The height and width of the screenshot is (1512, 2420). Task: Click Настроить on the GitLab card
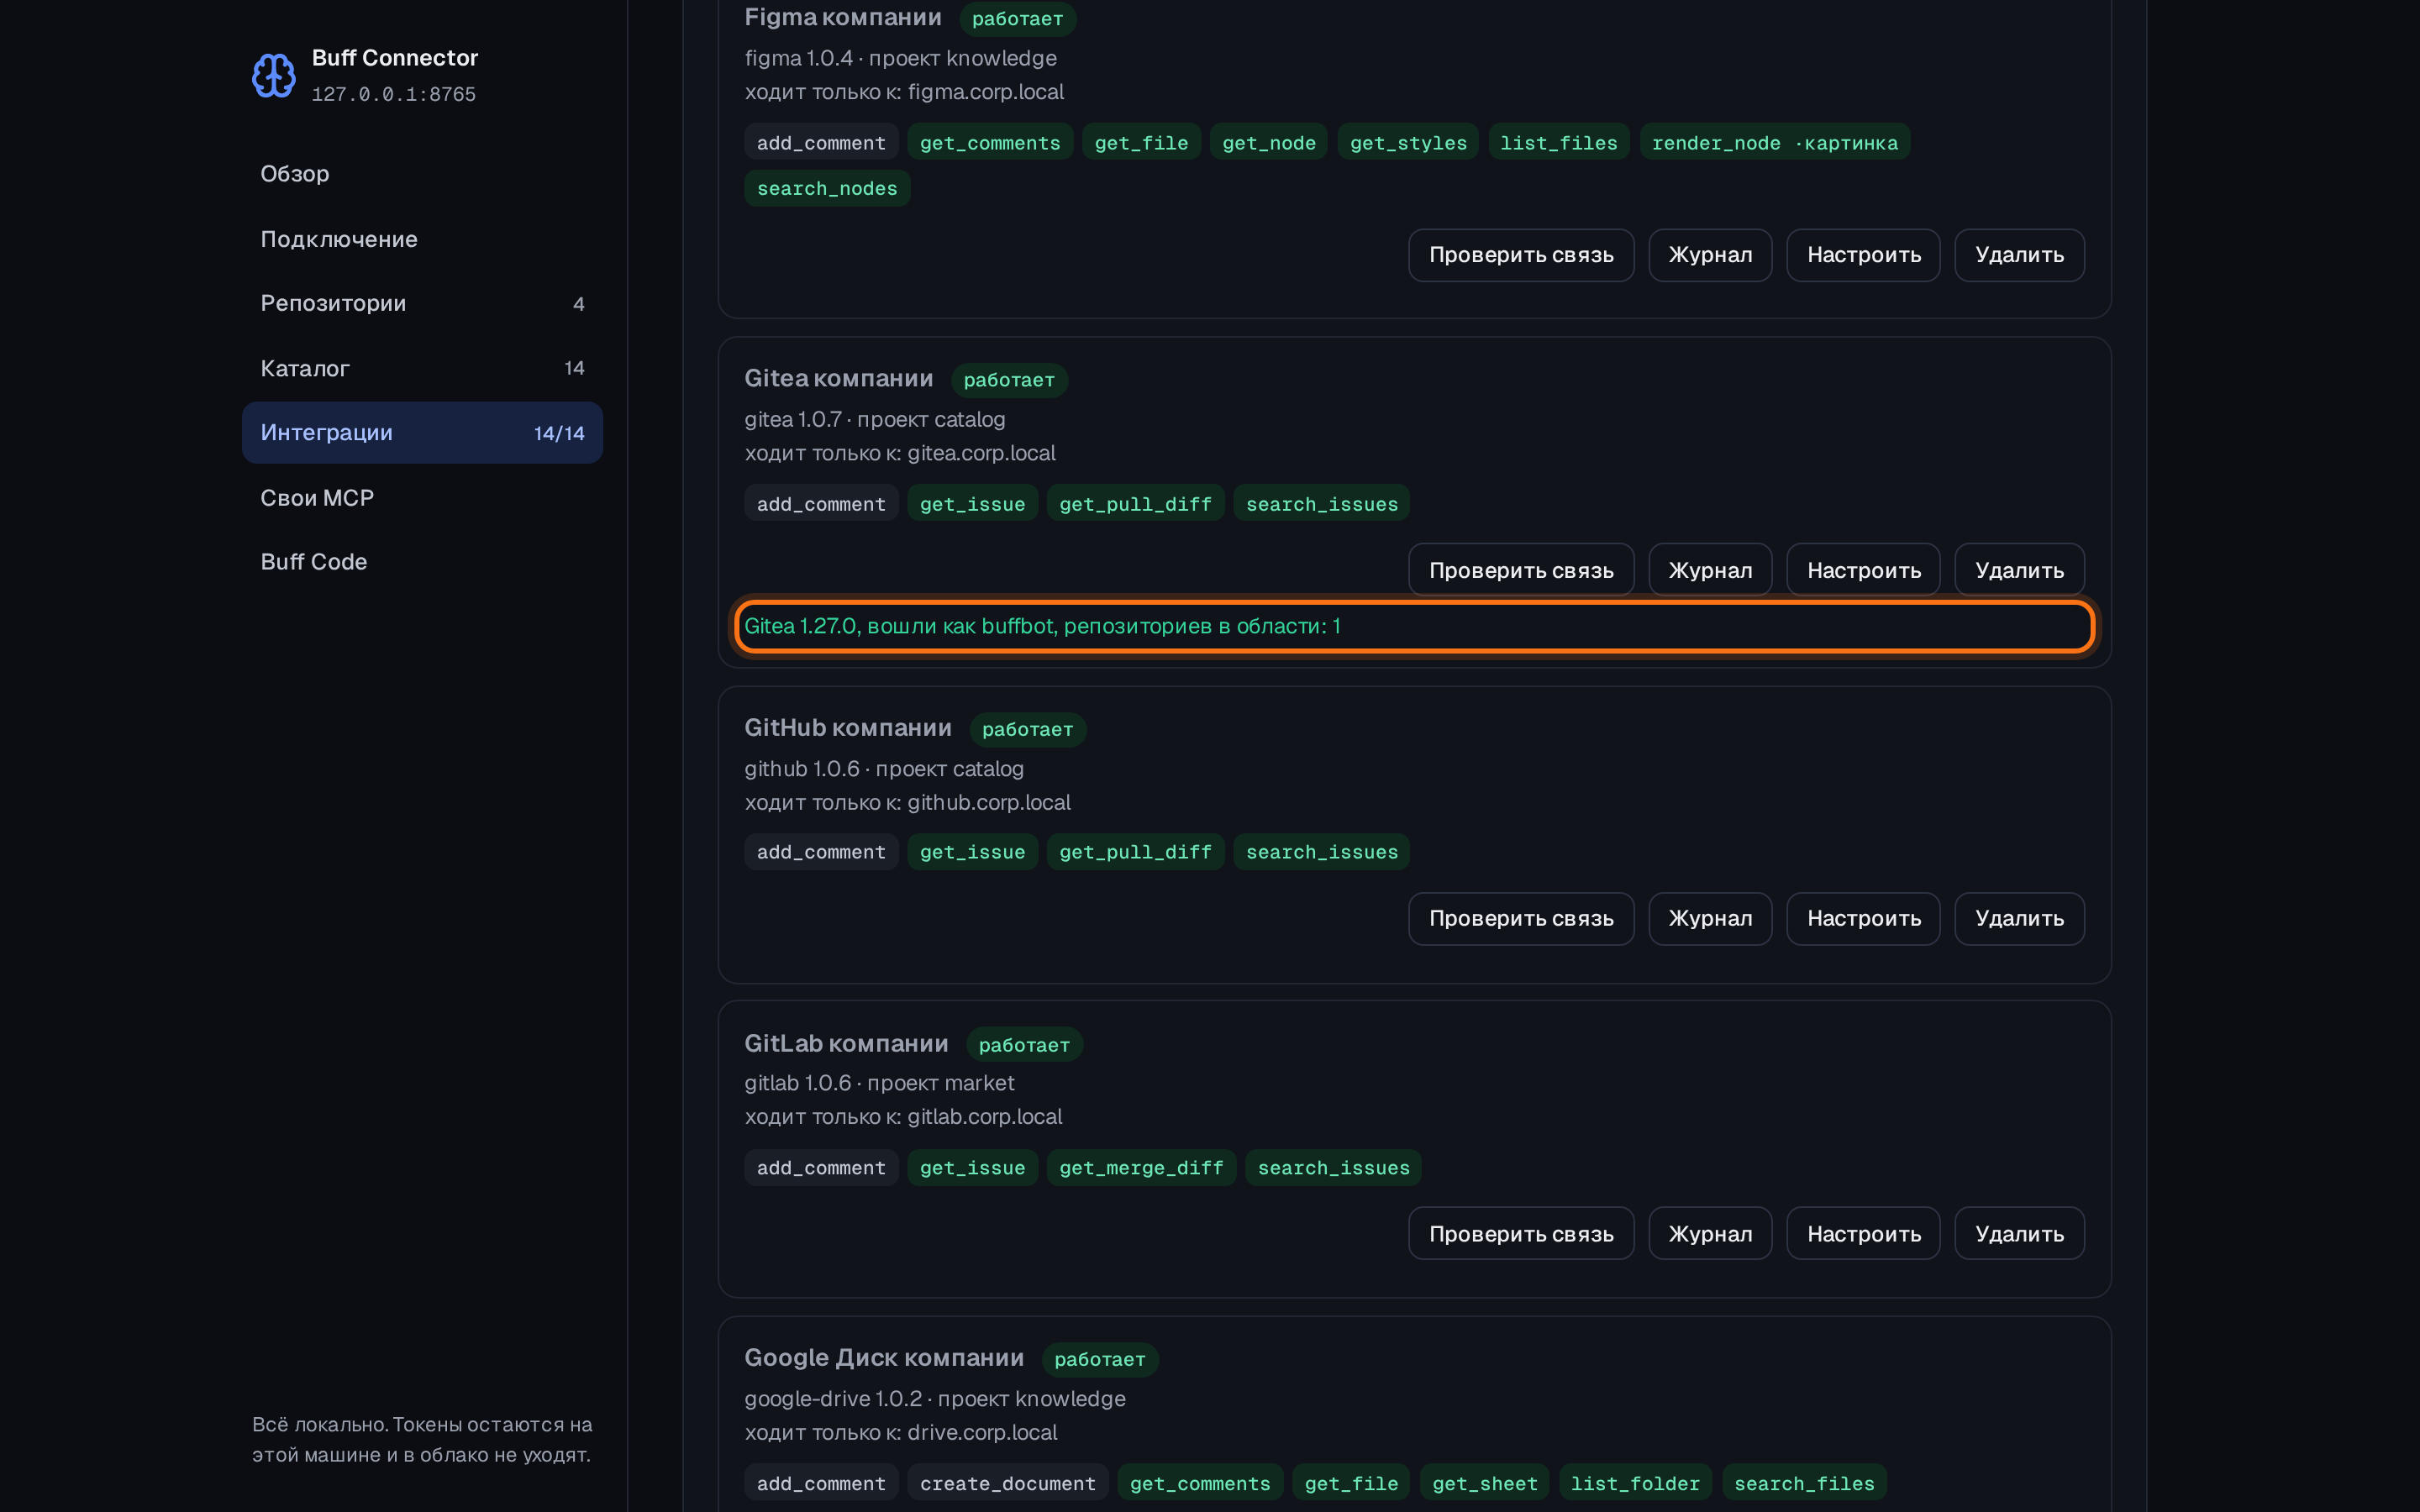point(1863,1233)
